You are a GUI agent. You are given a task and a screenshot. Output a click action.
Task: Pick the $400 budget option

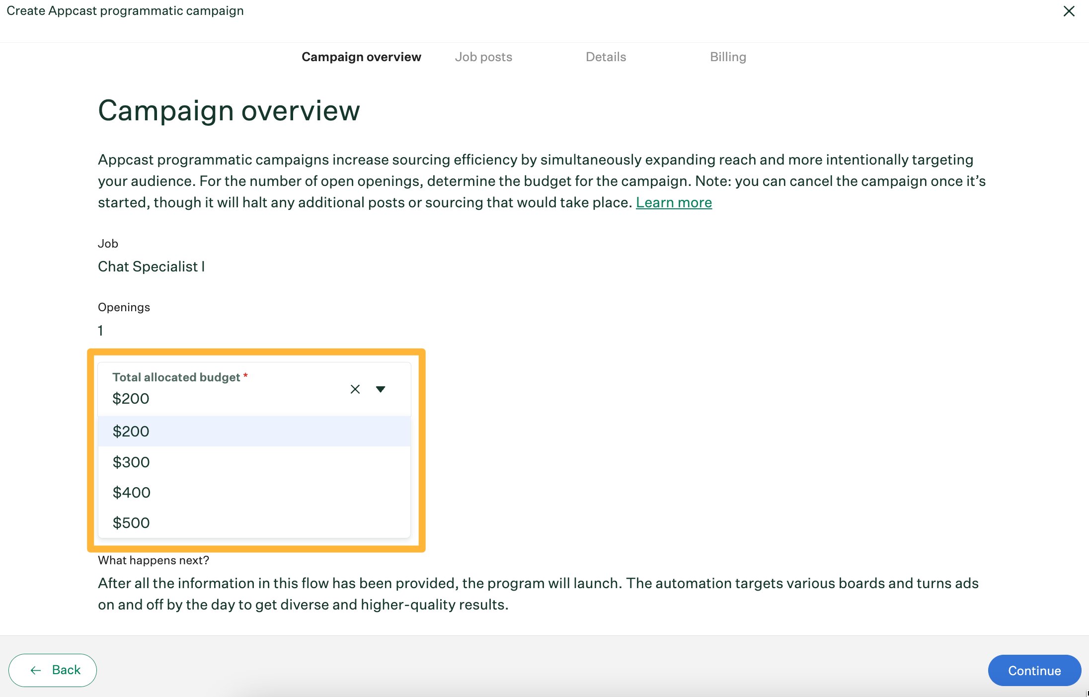(254, 492)
